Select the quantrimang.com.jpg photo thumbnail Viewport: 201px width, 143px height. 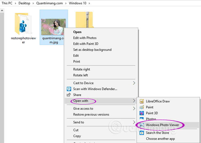click(53, 27)
